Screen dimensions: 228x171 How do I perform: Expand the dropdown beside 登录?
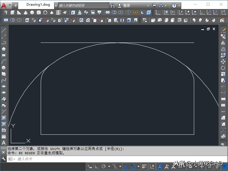(148, 5)
